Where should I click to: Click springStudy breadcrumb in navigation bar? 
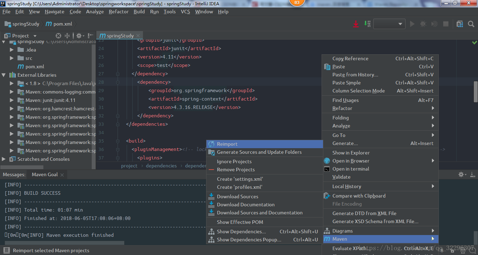click(x=23, y=24)
